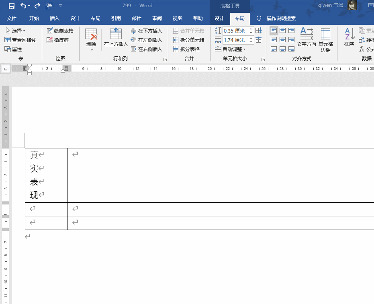Switch to the 设计 table tools tab
374x304 pixels.
tap(219, 18)
